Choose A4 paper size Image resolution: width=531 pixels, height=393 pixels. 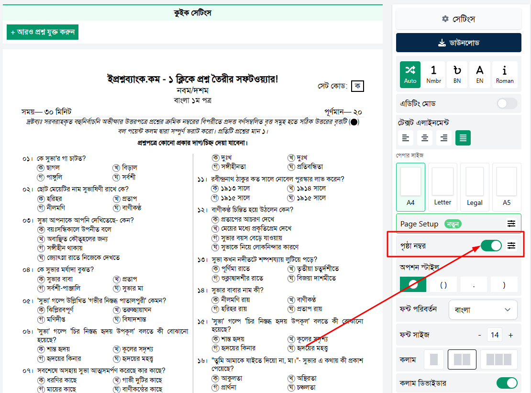coord(410,187)
